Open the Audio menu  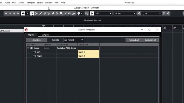[x=7, y=3]
